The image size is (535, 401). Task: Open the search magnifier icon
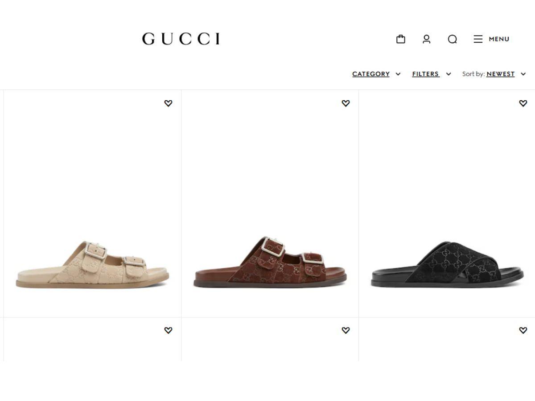click(x=453, y=39)
